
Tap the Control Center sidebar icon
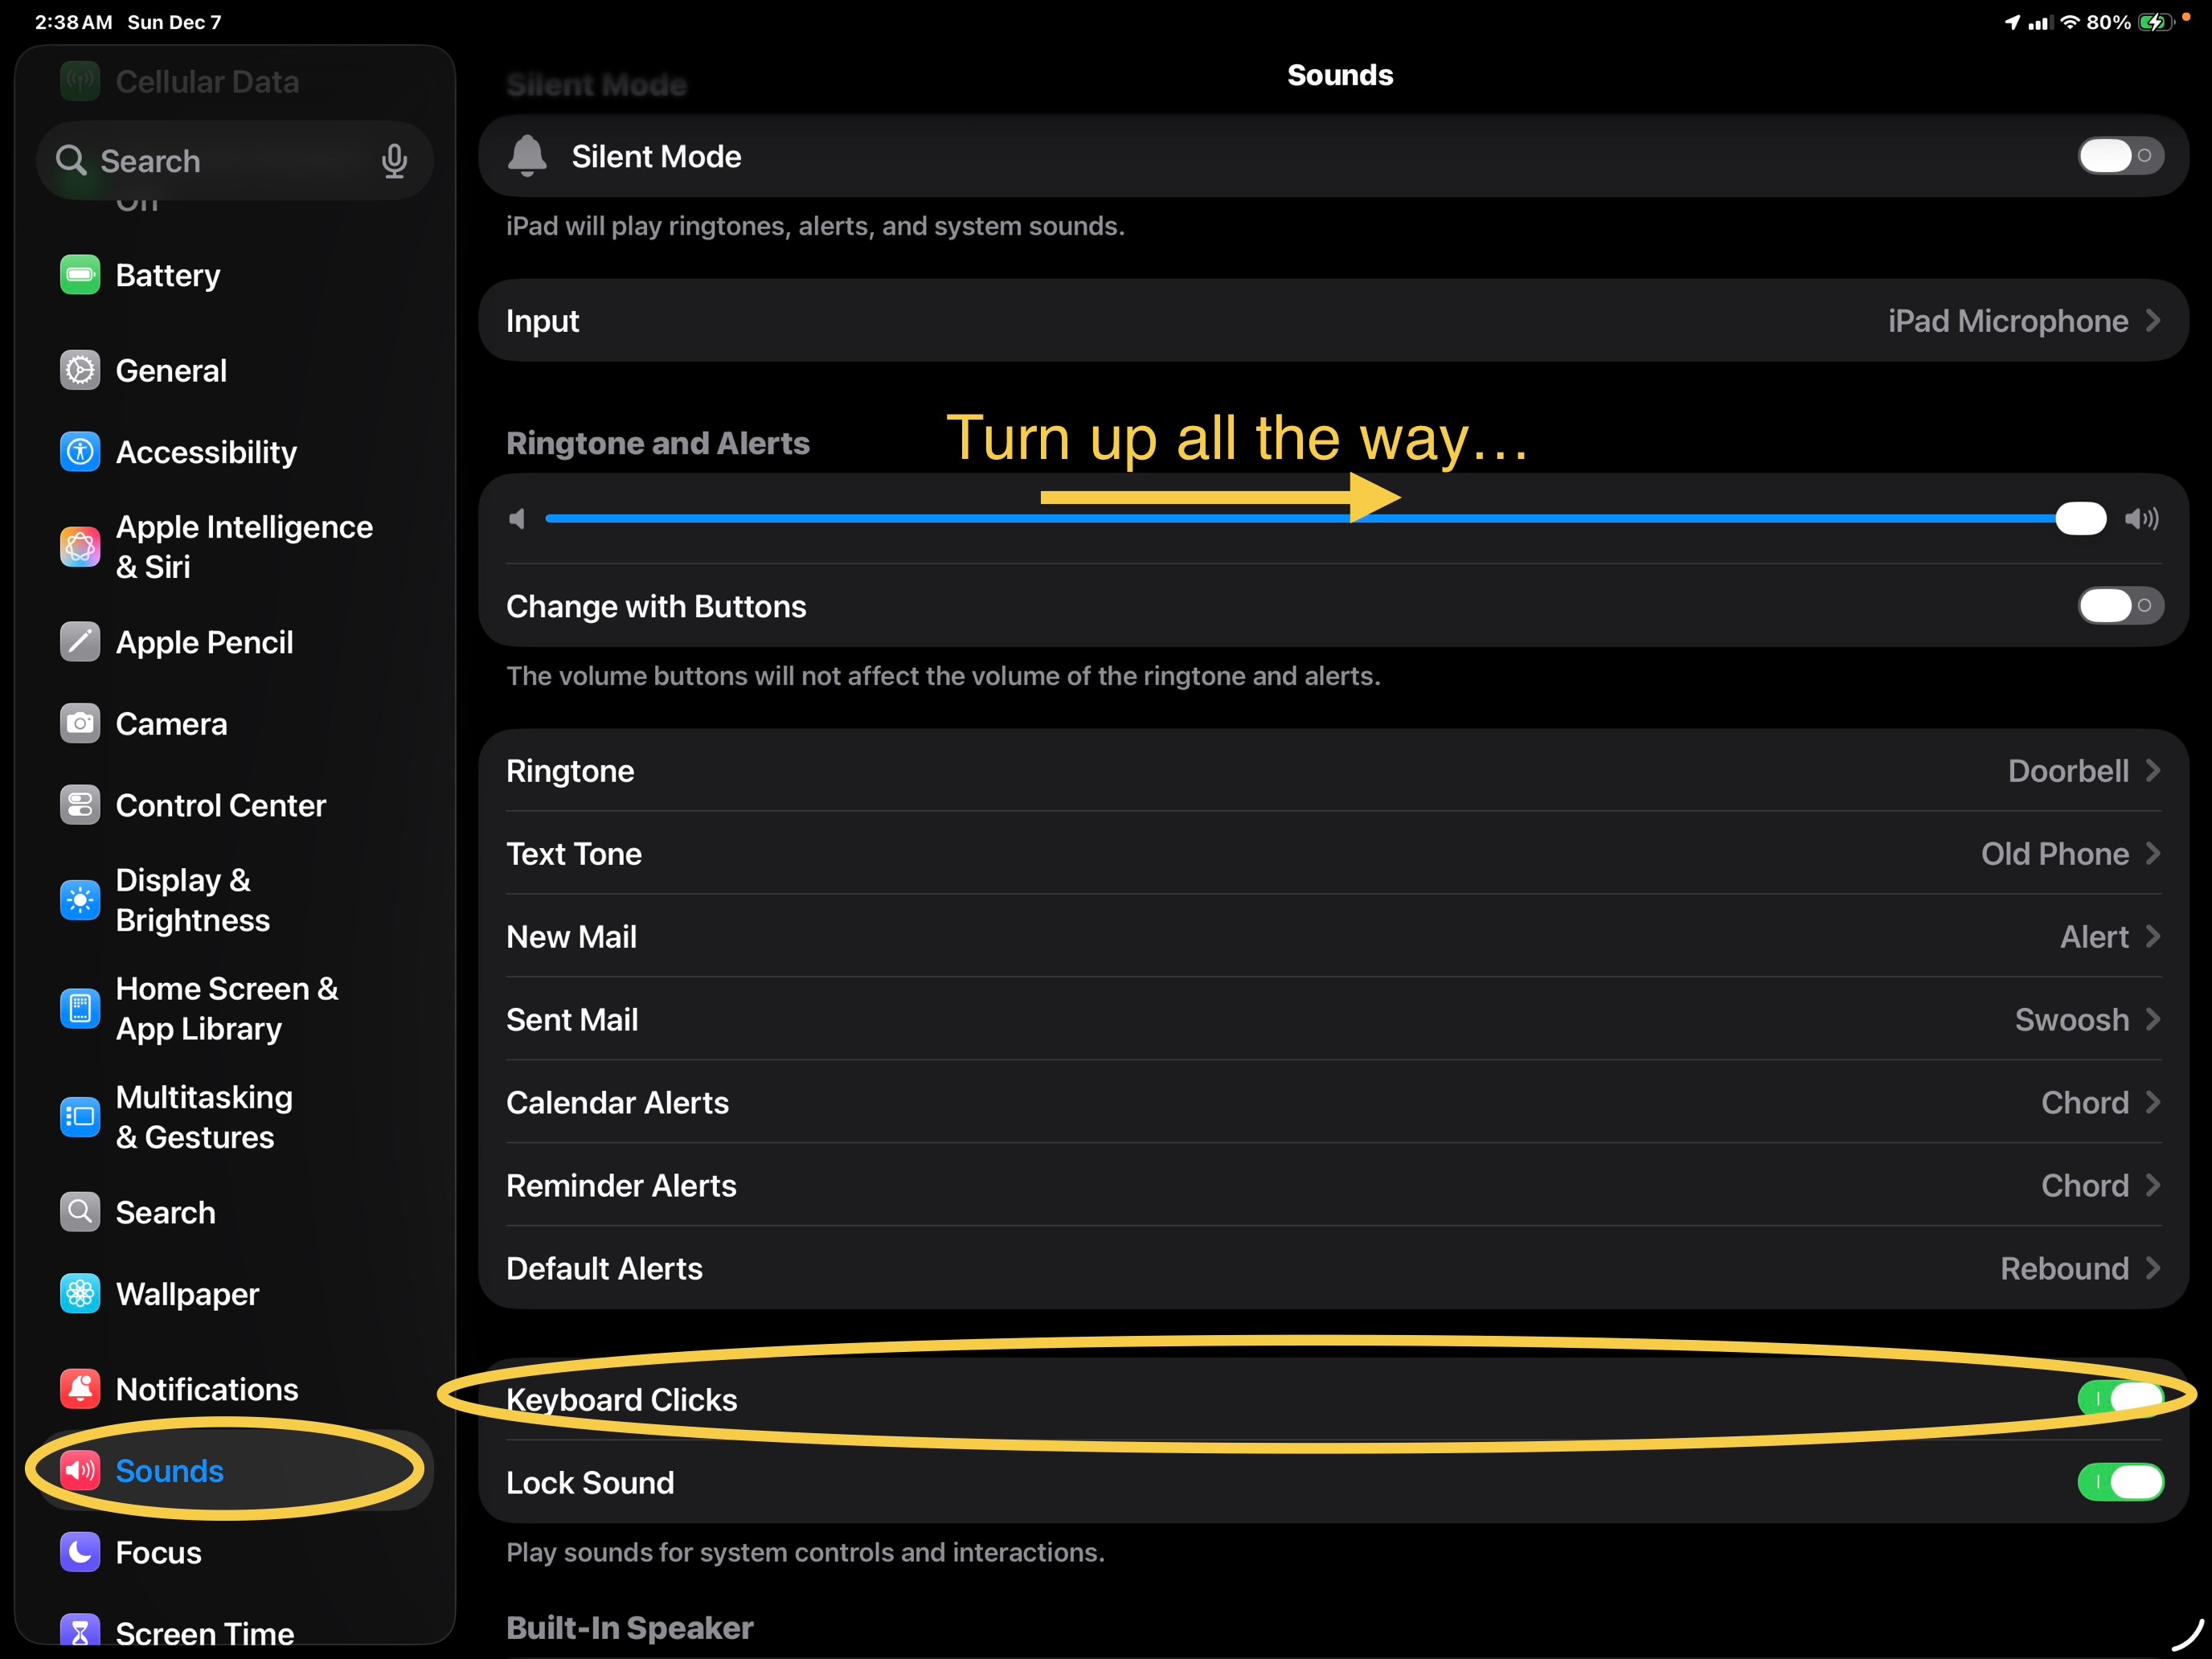click(80, 805)
